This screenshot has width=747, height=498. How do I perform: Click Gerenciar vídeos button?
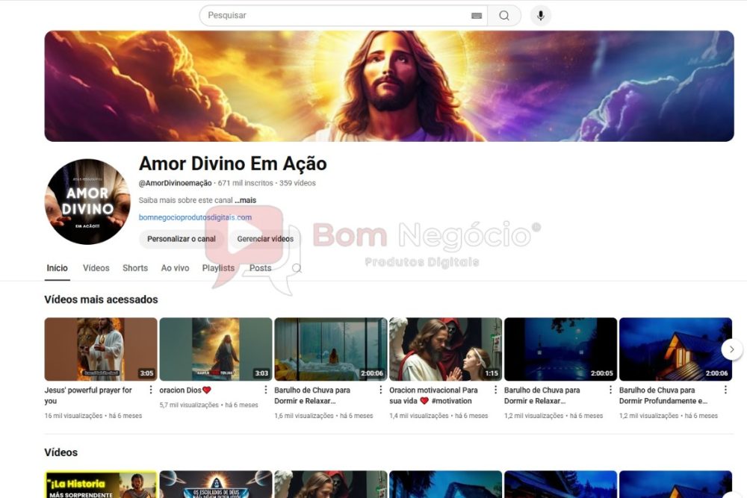coord(265,239)
